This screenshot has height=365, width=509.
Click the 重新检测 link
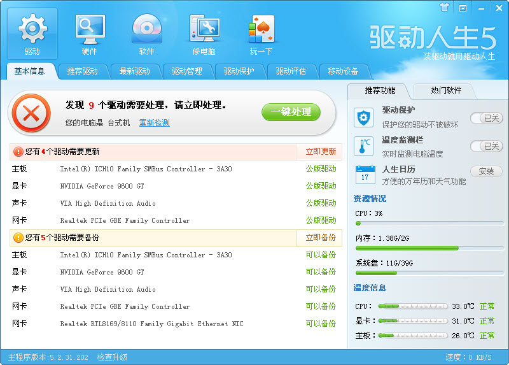pos(155,123)
